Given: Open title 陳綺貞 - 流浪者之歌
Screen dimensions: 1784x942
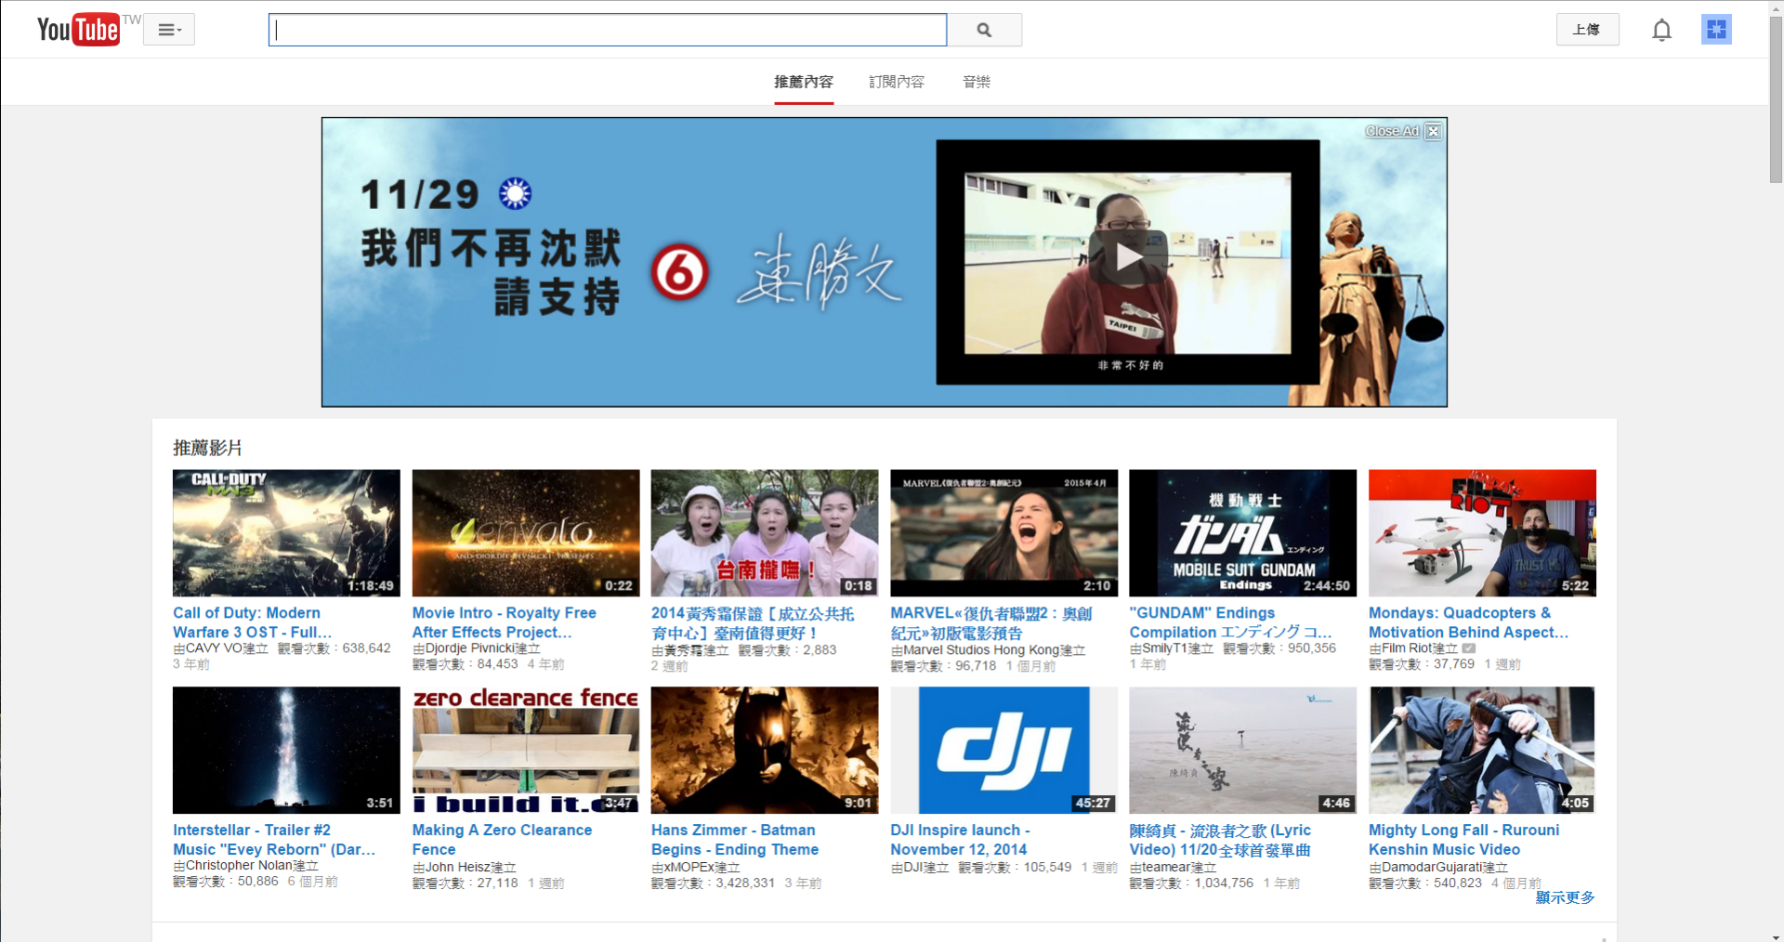Looking at the screenshot, I should click(x=1220, y=841).
